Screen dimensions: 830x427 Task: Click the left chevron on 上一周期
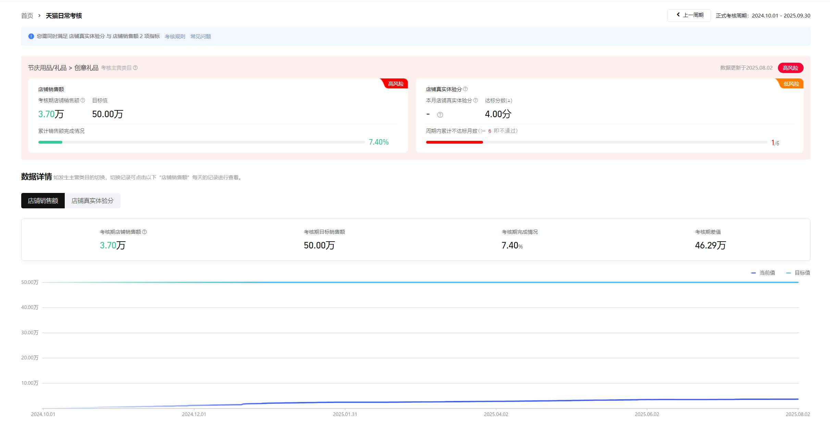(x=678, y=15)
